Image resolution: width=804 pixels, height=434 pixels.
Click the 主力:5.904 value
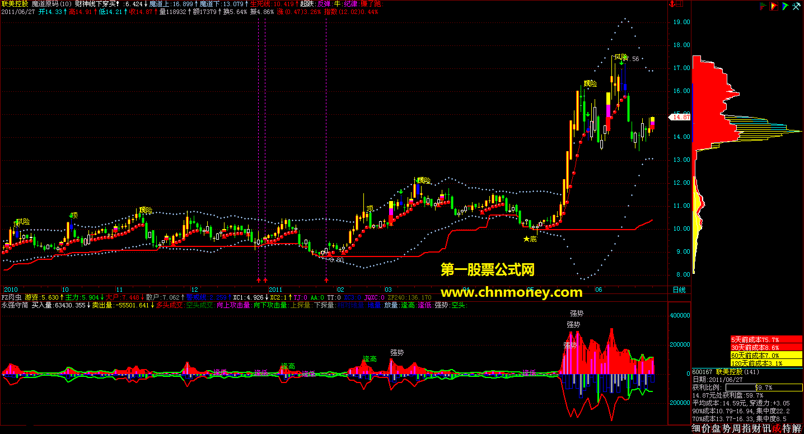(x=82, y=297)
